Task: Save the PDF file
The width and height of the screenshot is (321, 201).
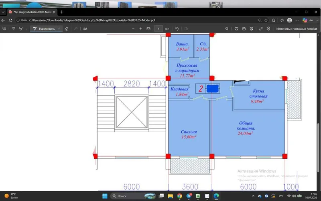Action: [x=244, y=29]
